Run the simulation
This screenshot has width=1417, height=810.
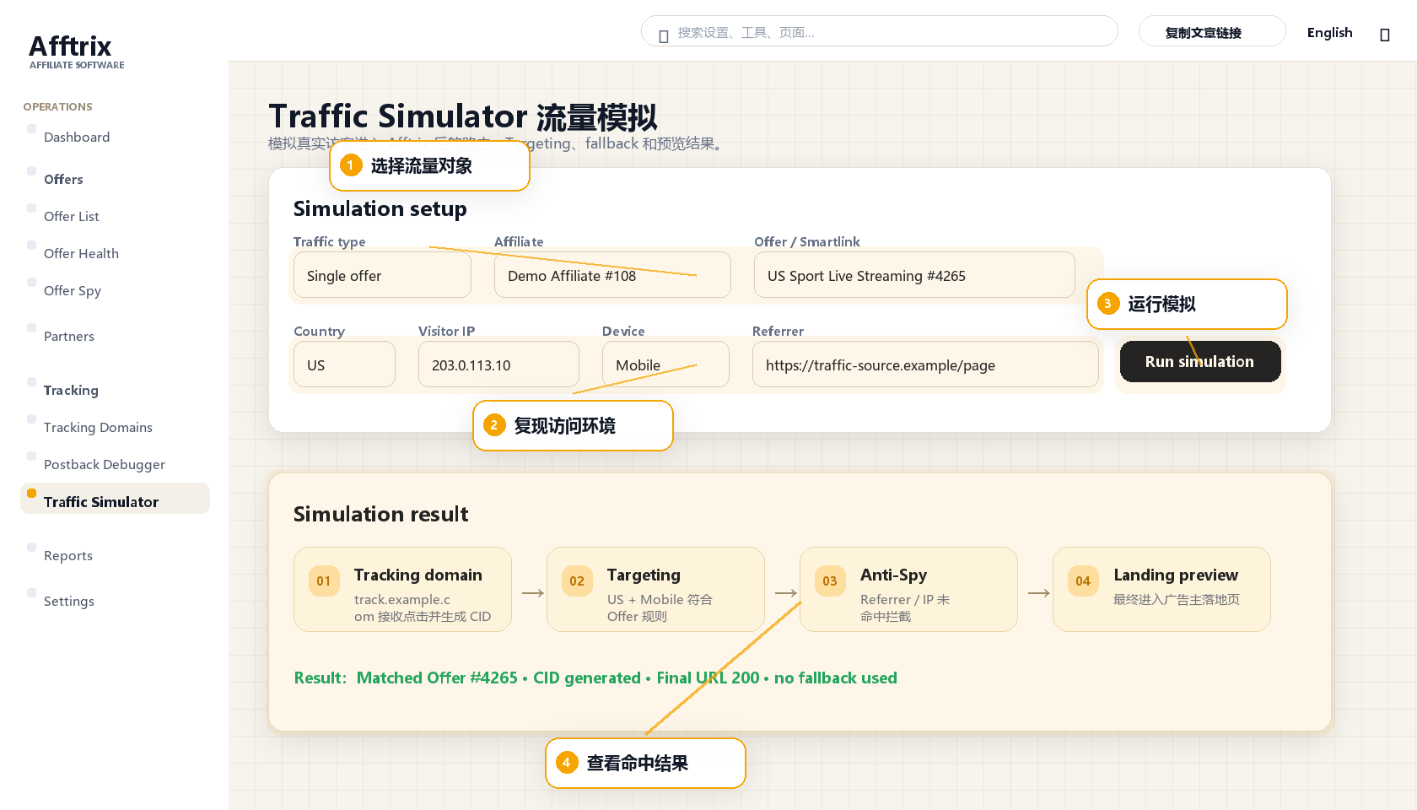click(x=1200, y=361)
